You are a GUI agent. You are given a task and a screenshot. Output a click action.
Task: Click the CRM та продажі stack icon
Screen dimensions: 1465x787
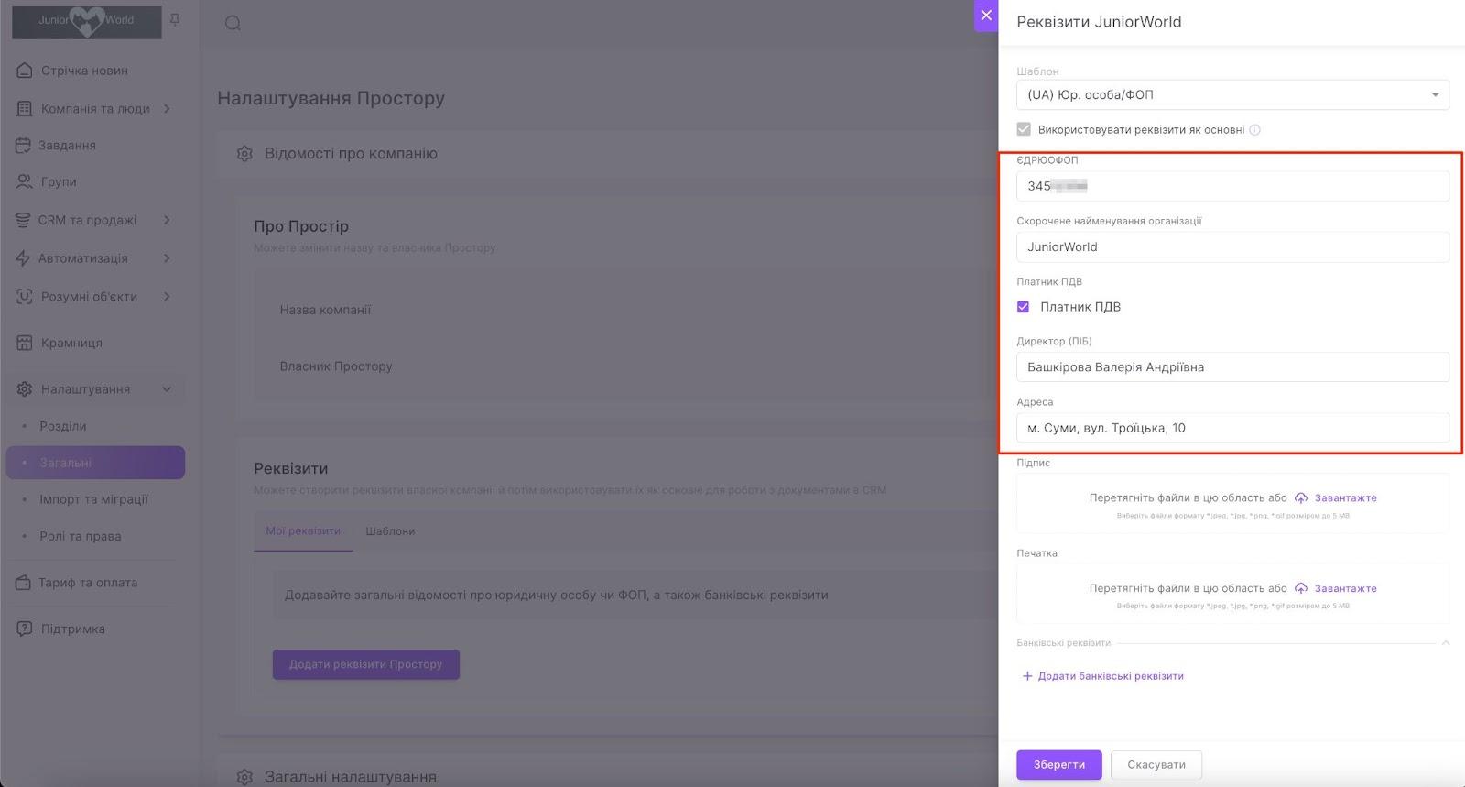coord(24,220)
